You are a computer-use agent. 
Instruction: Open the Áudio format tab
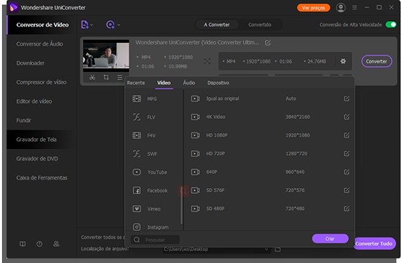188,83
